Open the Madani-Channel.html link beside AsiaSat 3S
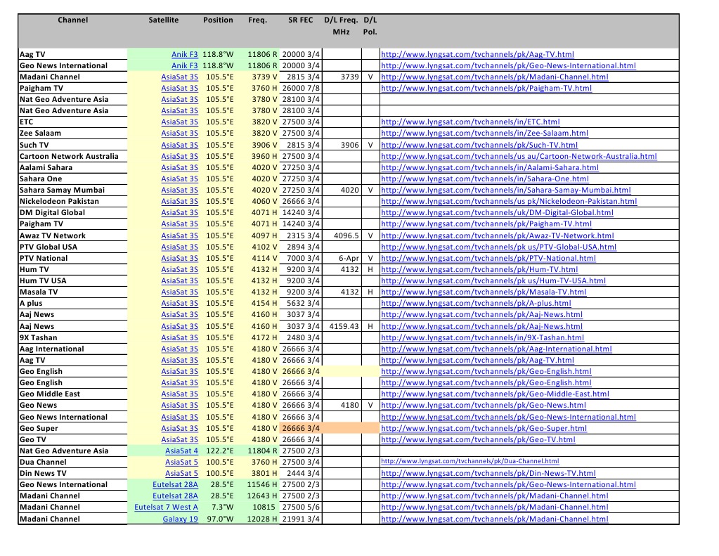The width and height of the screenshot is (719, 556). point(495,77)
